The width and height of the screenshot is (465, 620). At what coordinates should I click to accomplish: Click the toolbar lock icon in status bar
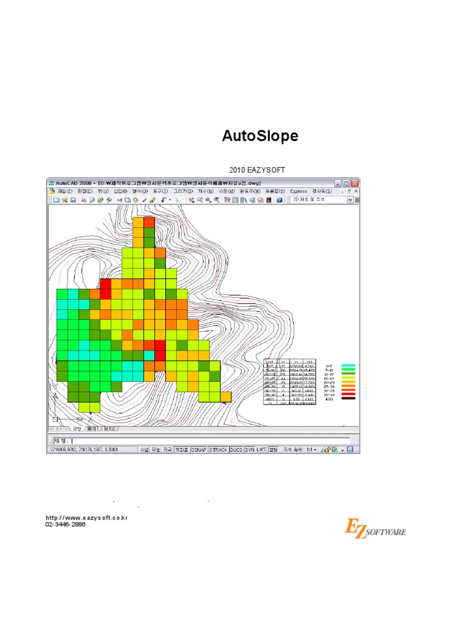(328, 450)
